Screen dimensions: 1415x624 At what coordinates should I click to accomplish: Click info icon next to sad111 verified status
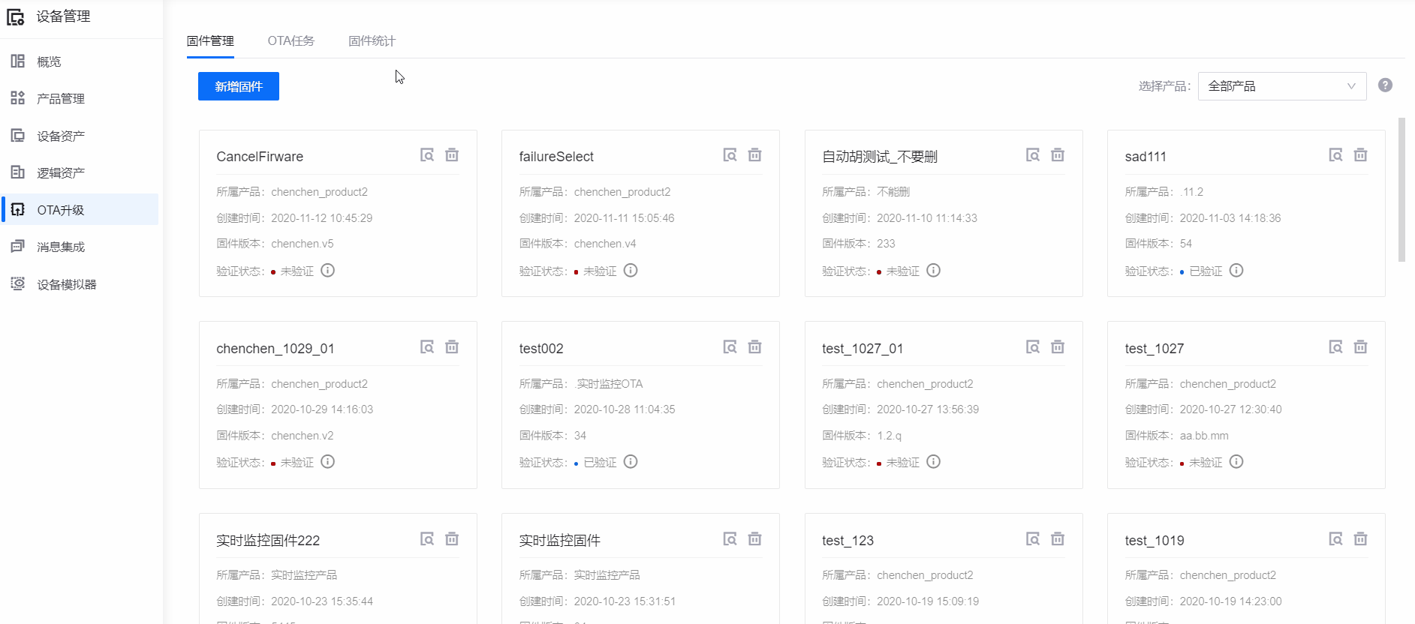point(1236,271)
